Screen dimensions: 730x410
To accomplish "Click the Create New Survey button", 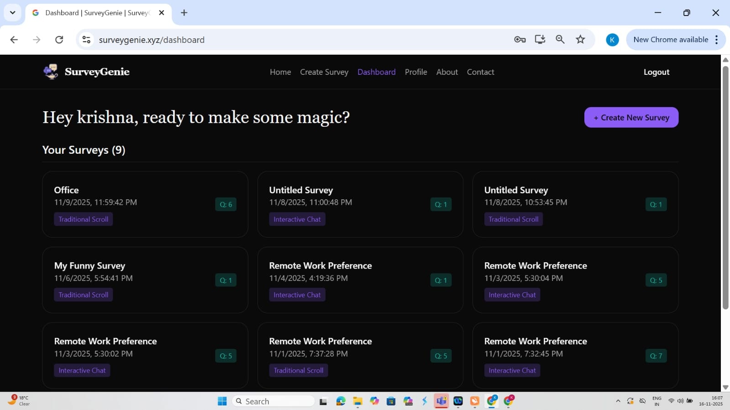I will [631, 117].
